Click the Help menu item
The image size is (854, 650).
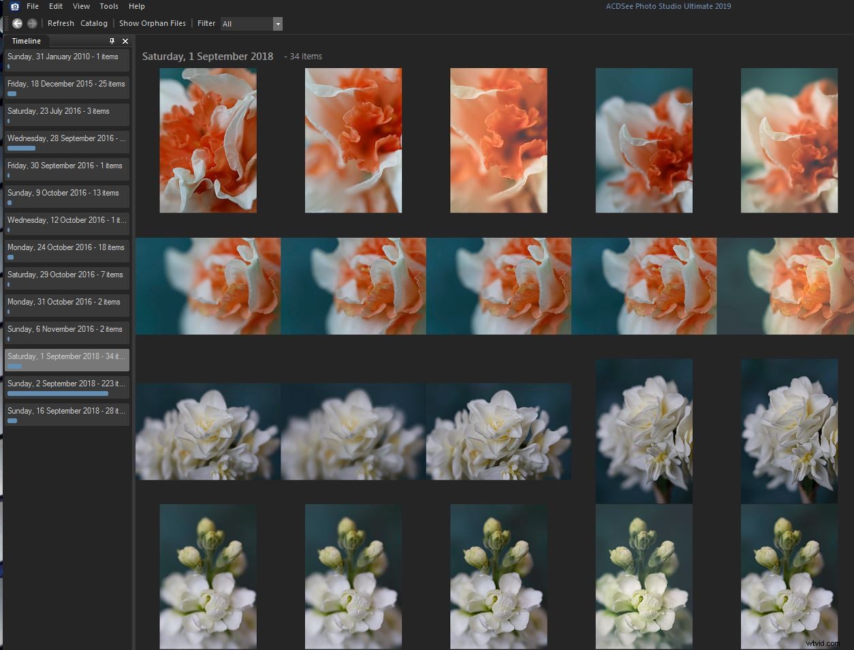(x=136, y=6)
